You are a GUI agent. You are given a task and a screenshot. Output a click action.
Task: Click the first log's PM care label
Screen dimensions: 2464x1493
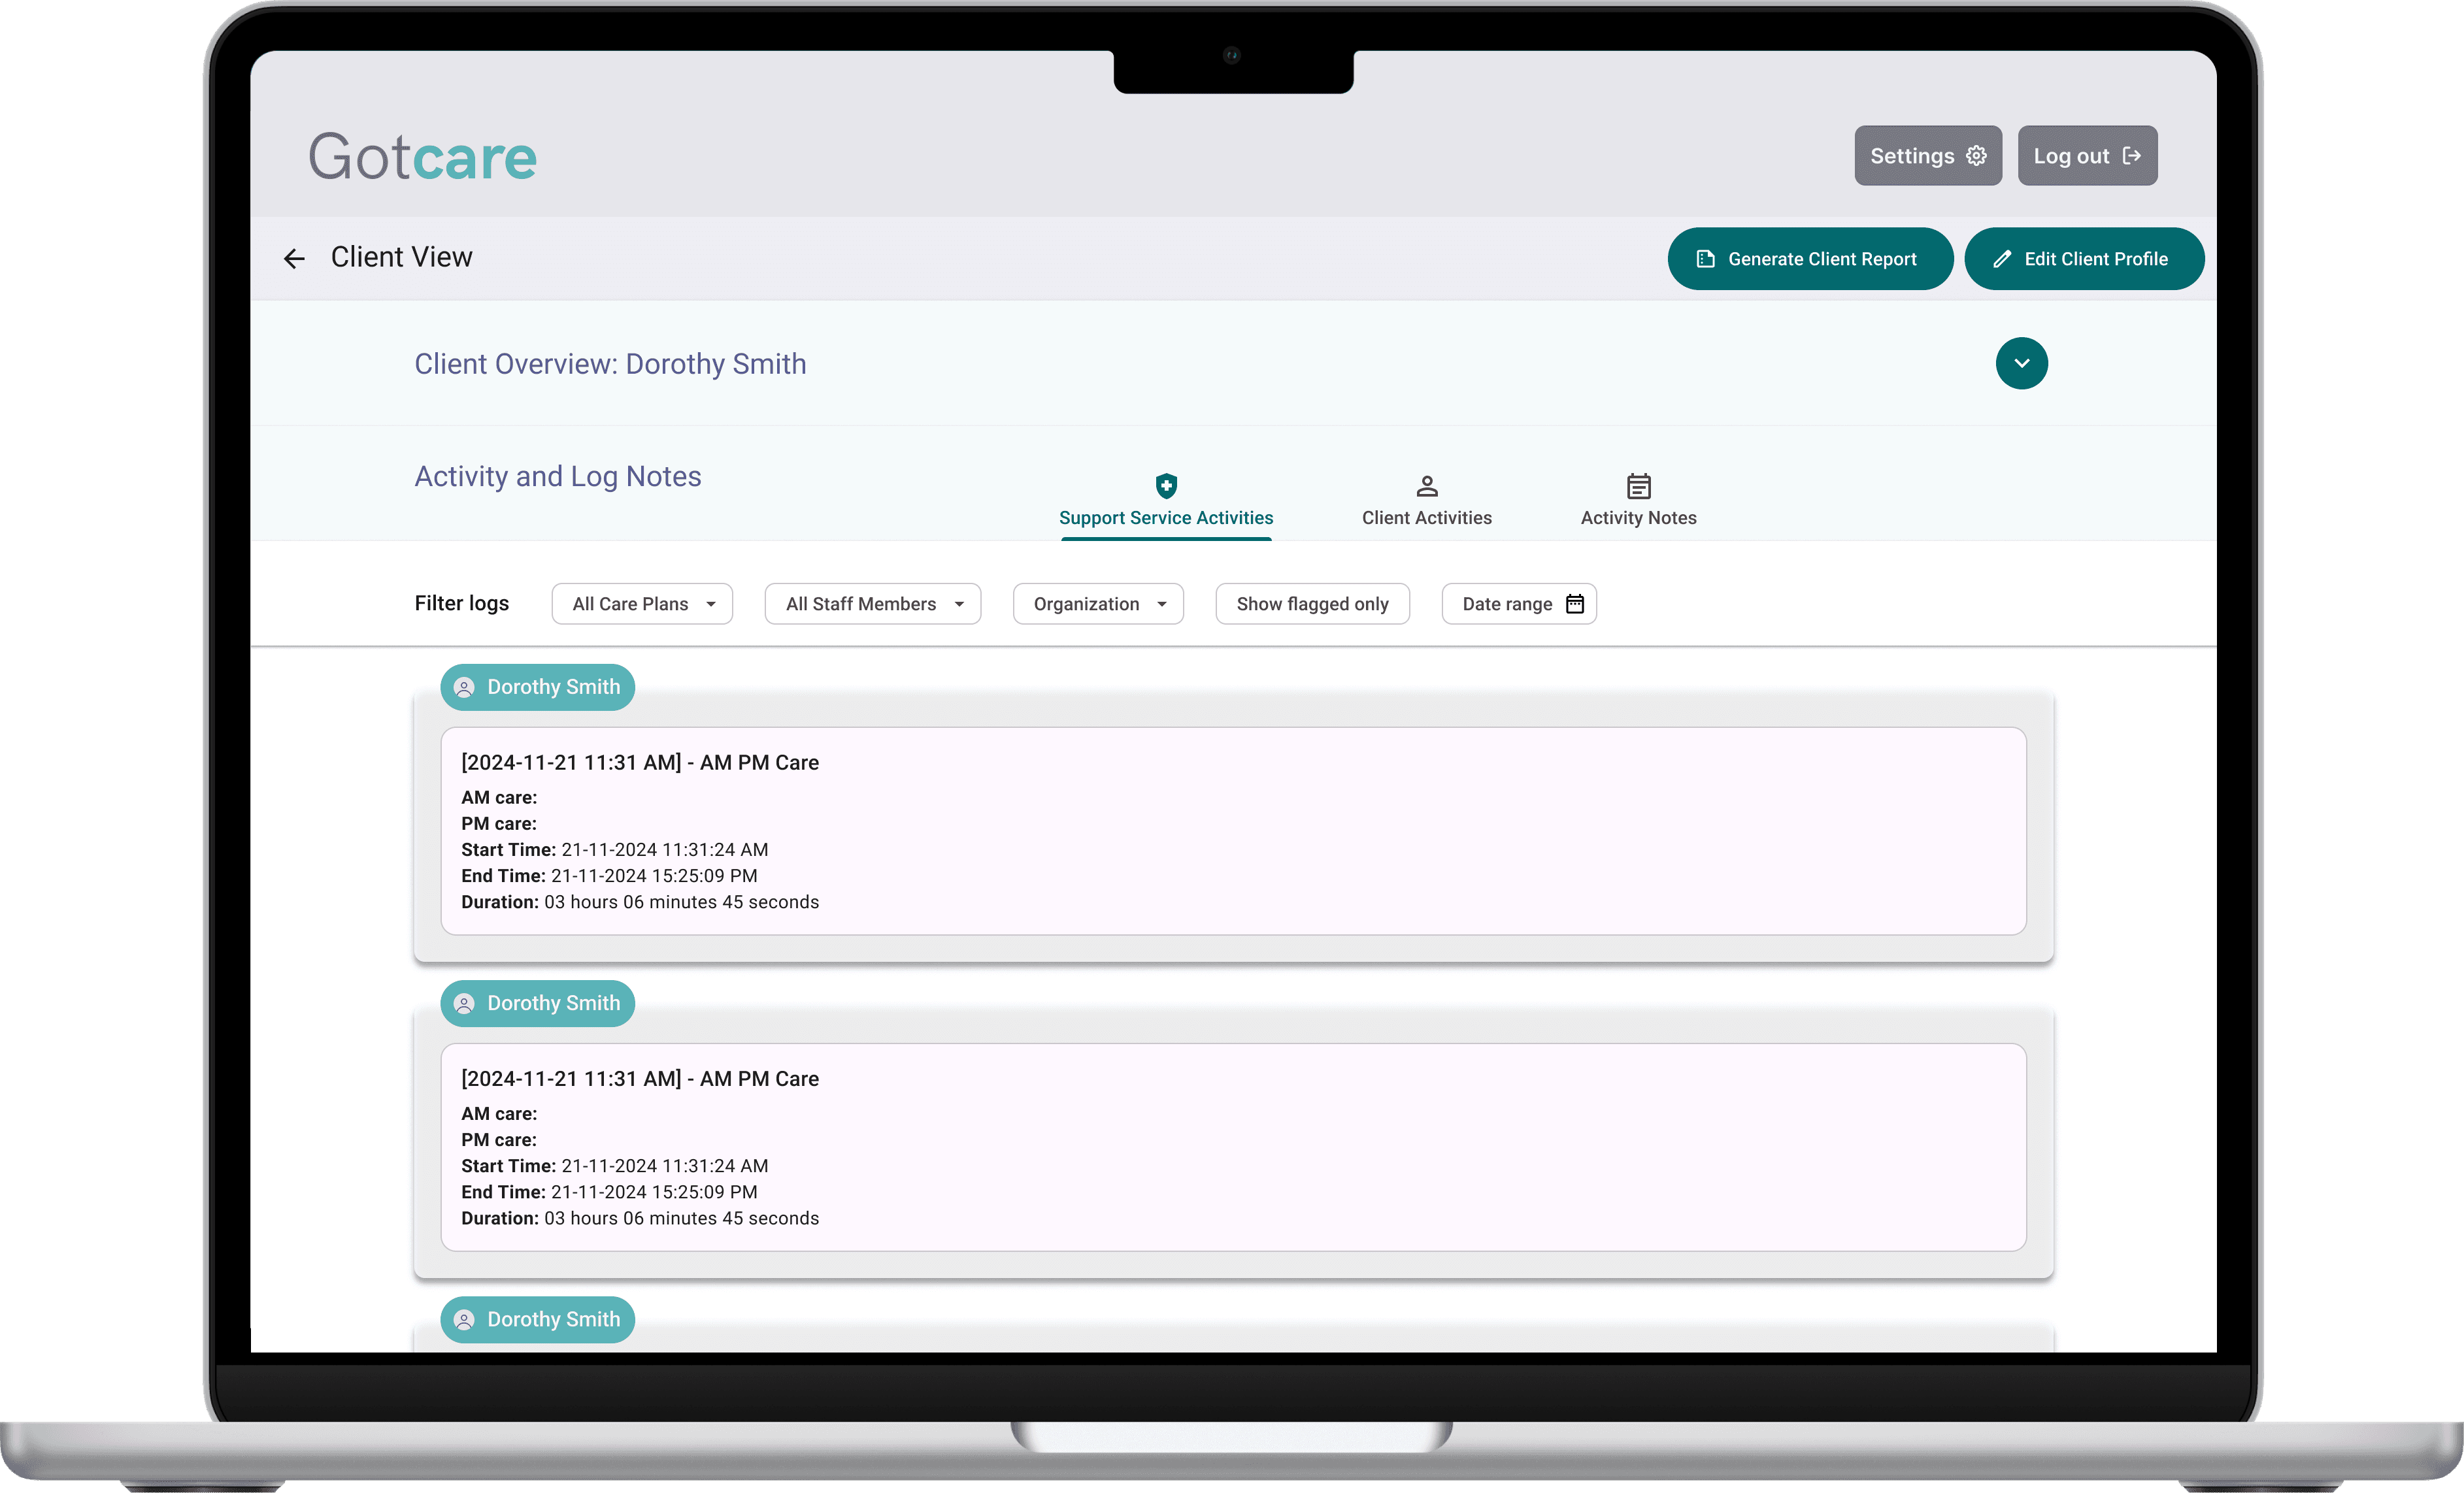[499, 824]
